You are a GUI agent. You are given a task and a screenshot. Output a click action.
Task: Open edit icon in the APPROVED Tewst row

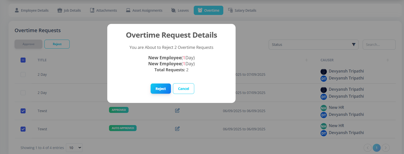coord(177,110)
